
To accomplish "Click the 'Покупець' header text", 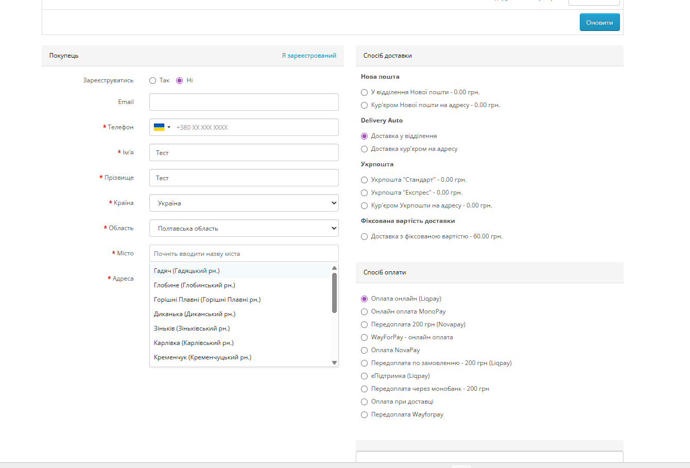I will tap(64, 56).
